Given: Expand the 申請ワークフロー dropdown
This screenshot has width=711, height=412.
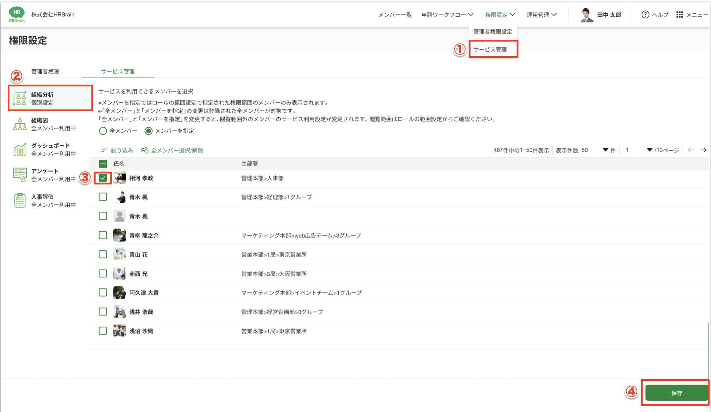Looking at the screenshot, I should [x=447, y=15].
